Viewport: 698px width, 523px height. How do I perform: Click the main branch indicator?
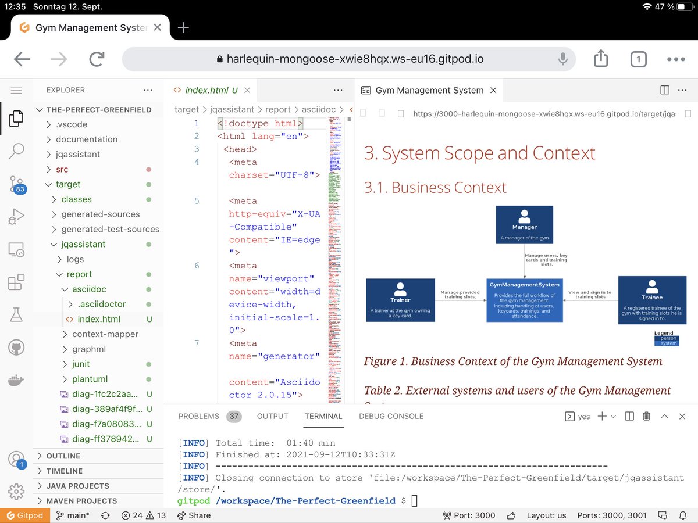coord(73,515)
